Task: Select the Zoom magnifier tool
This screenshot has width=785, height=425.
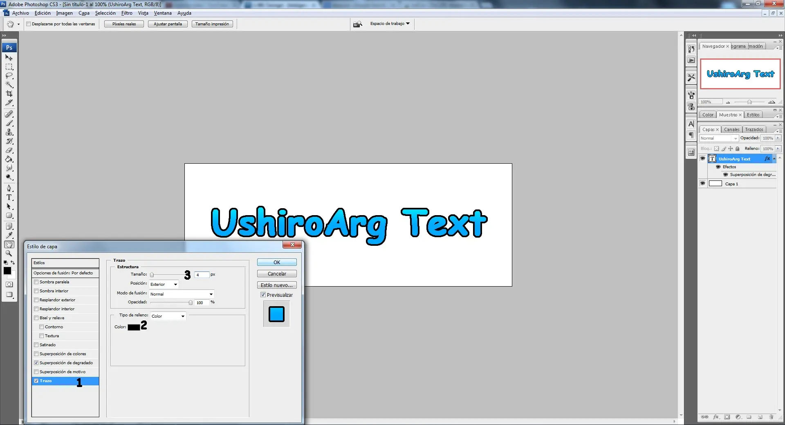Action: coord(9,254)
